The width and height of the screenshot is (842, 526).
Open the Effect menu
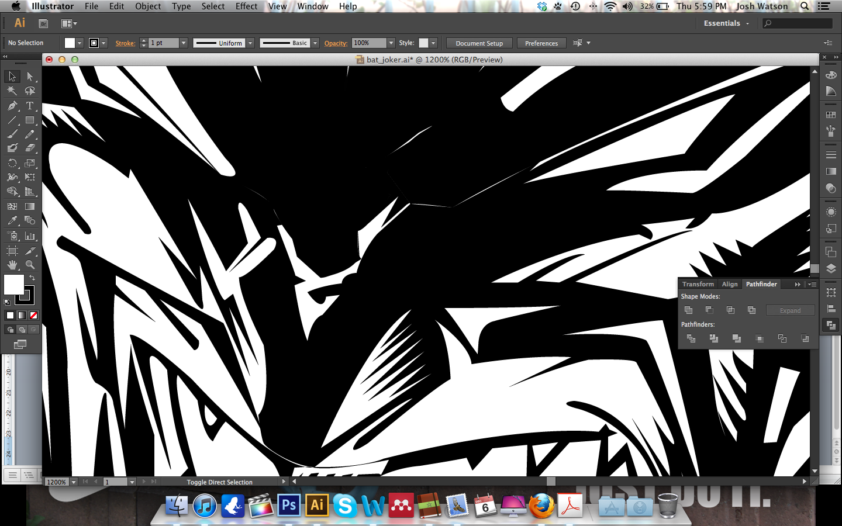pyautogui.click(x=246, y=6)
